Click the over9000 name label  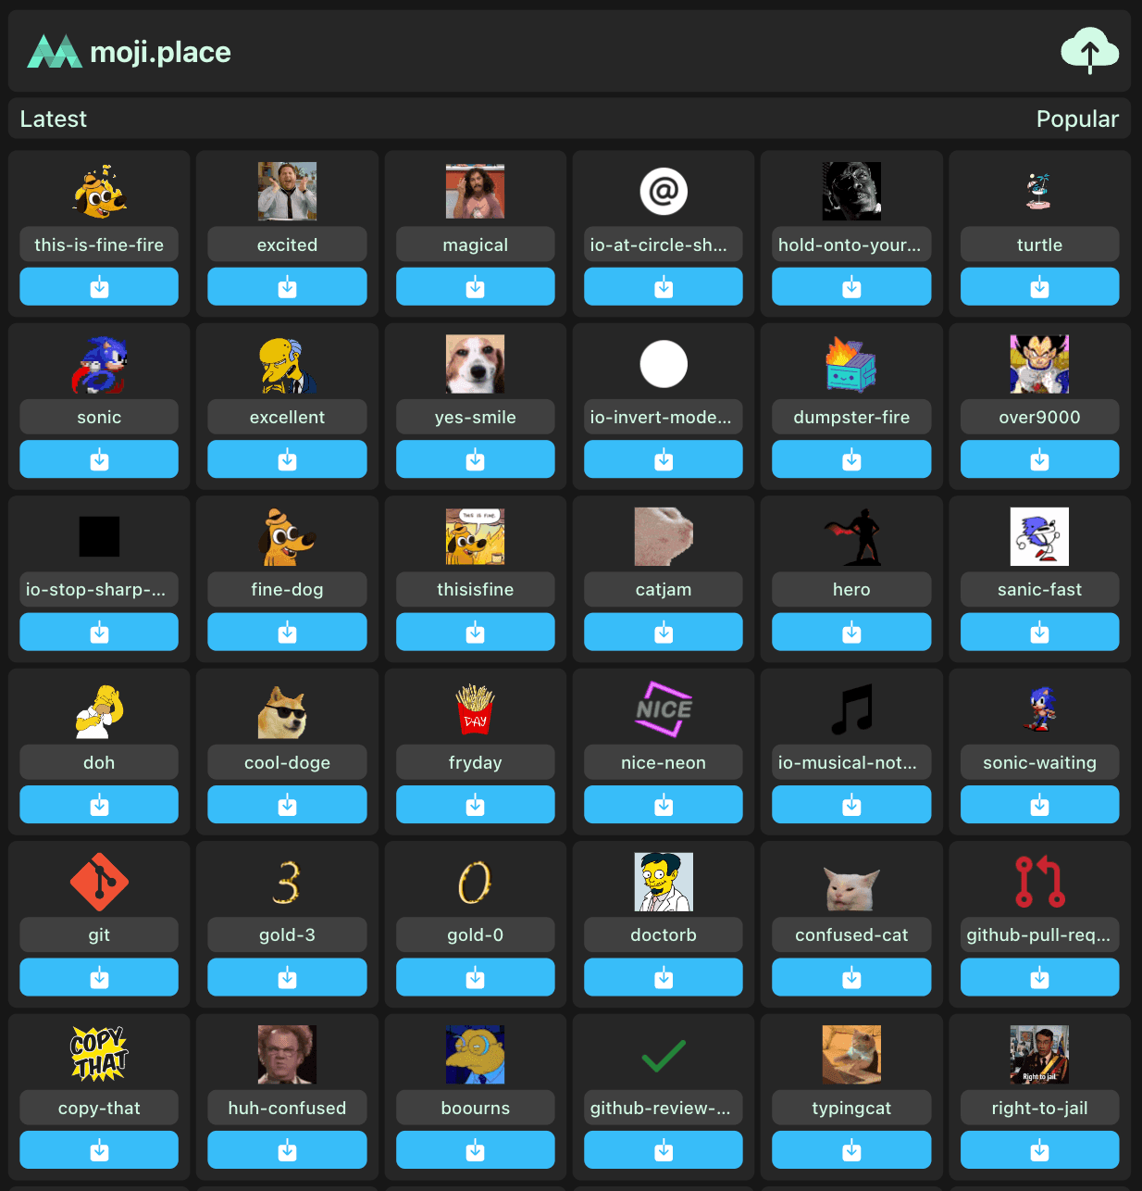coord(1039,418)
